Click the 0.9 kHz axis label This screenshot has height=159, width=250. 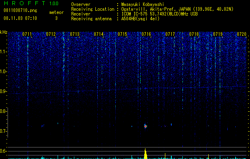point(3,91)
